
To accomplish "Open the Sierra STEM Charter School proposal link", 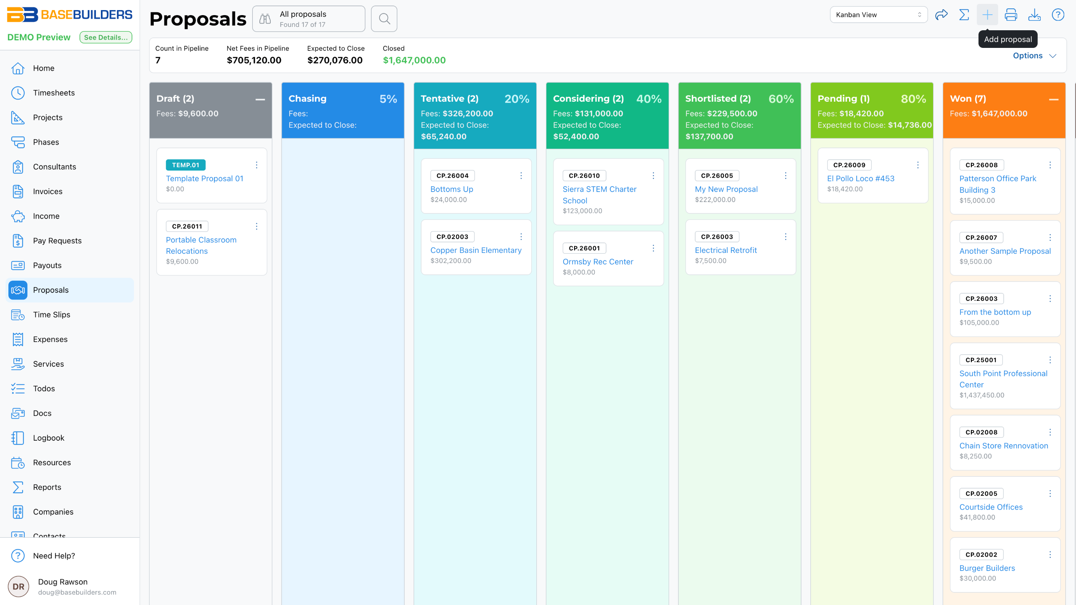I will pos(599,195).
